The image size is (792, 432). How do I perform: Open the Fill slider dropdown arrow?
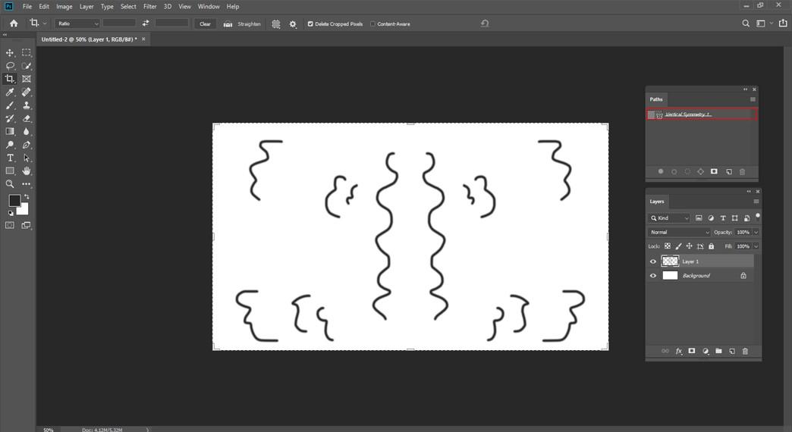coord(756,246)
